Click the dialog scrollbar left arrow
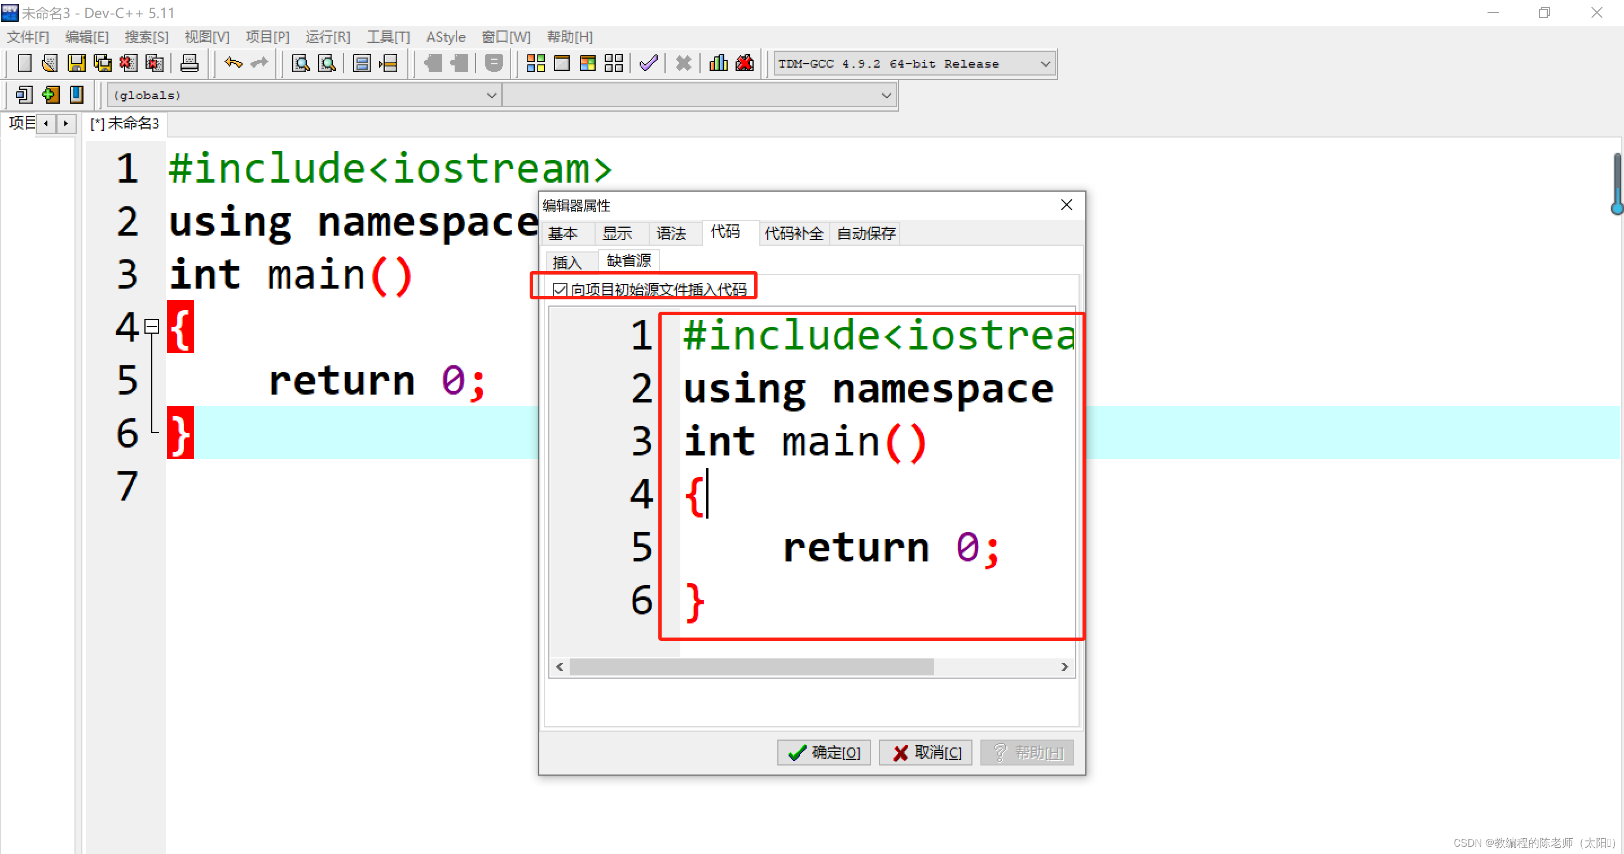The height and width of the screenshot is (854, 1624). pos(560,666)
